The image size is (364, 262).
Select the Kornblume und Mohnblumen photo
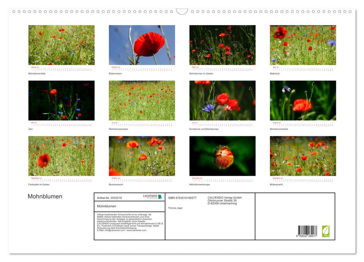click(222, 100)
